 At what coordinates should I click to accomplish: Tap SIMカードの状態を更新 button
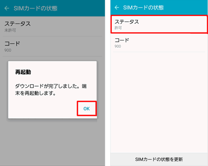click(x=159, y=159)
